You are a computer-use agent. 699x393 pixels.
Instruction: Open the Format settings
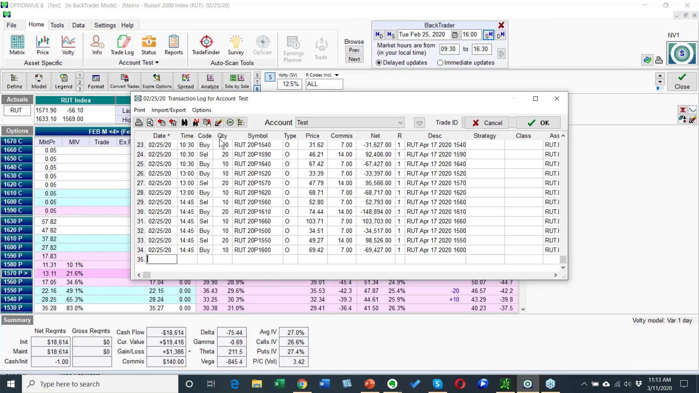coord(96,82)
